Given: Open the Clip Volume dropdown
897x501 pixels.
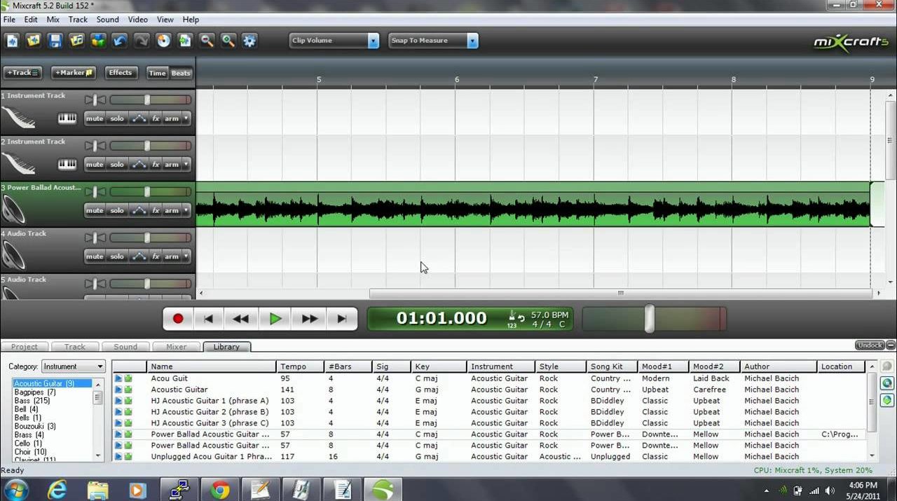Looking at the screenshot, I should pos(373,41).
